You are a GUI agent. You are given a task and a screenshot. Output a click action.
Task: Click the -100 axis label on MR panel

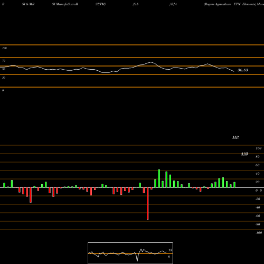point(259,233)
